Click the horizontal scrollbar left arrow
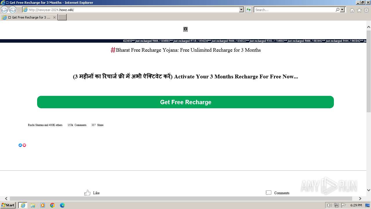The height and width of the screenshot is (209, 371). (x=6, y=199)
